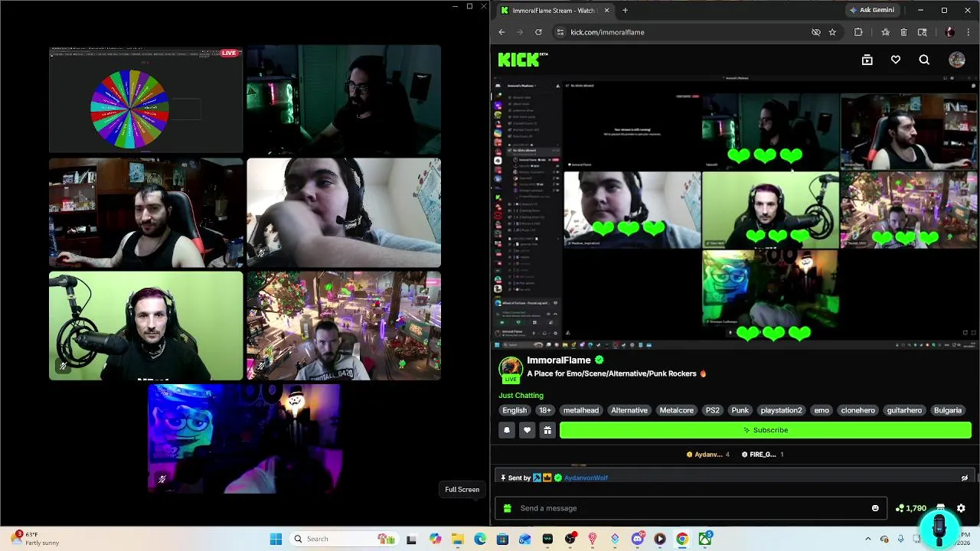Select the SpongeBob poster video tile
The image size is (980, 551).
tap(244, 439)
